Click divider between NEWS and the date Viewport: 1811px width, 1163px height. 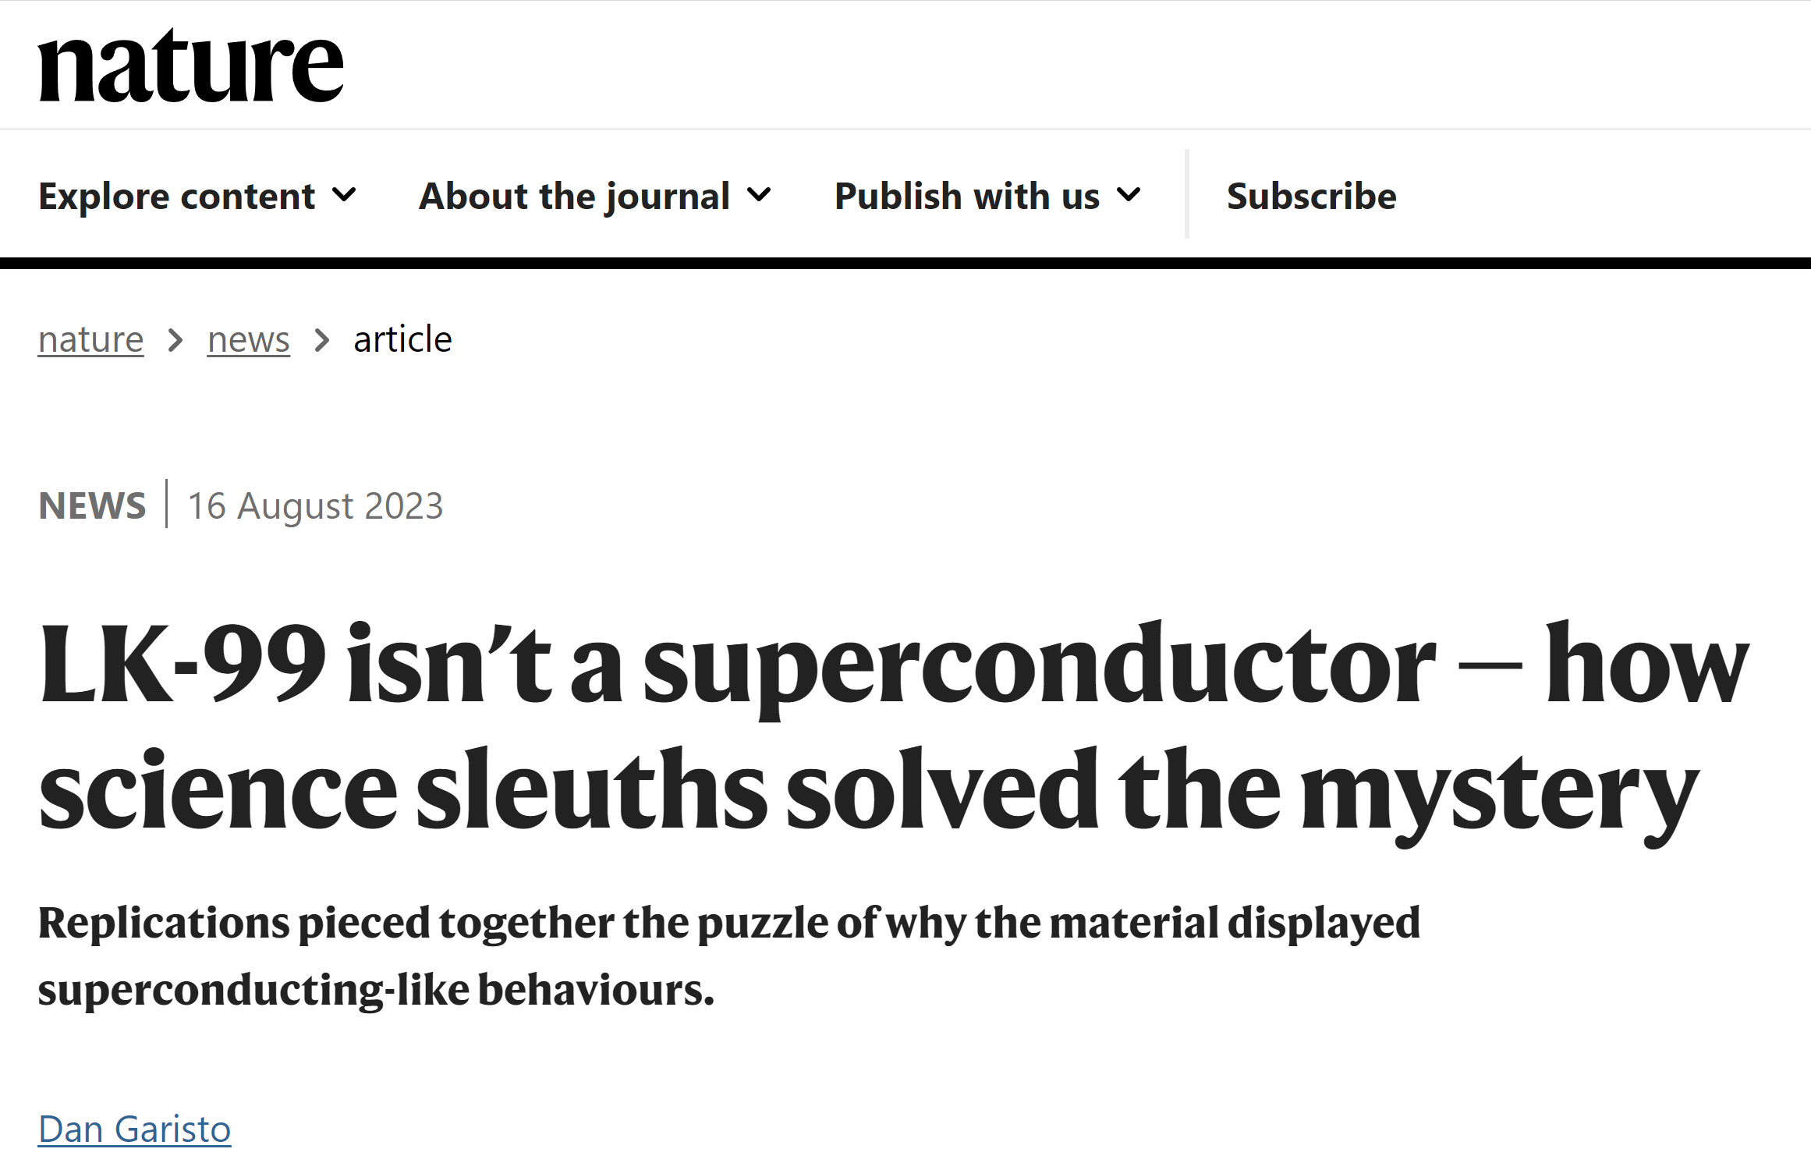pos(167,504)
